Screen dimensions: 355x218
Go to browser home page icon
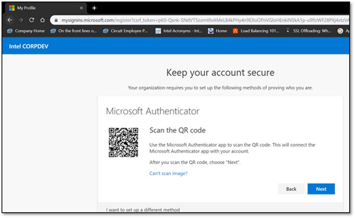(42, 20)
